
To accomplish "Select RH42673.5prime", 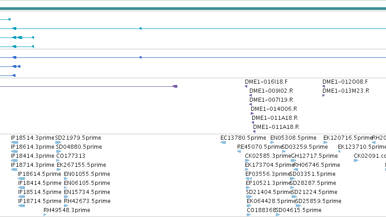I will click(88, 201).
